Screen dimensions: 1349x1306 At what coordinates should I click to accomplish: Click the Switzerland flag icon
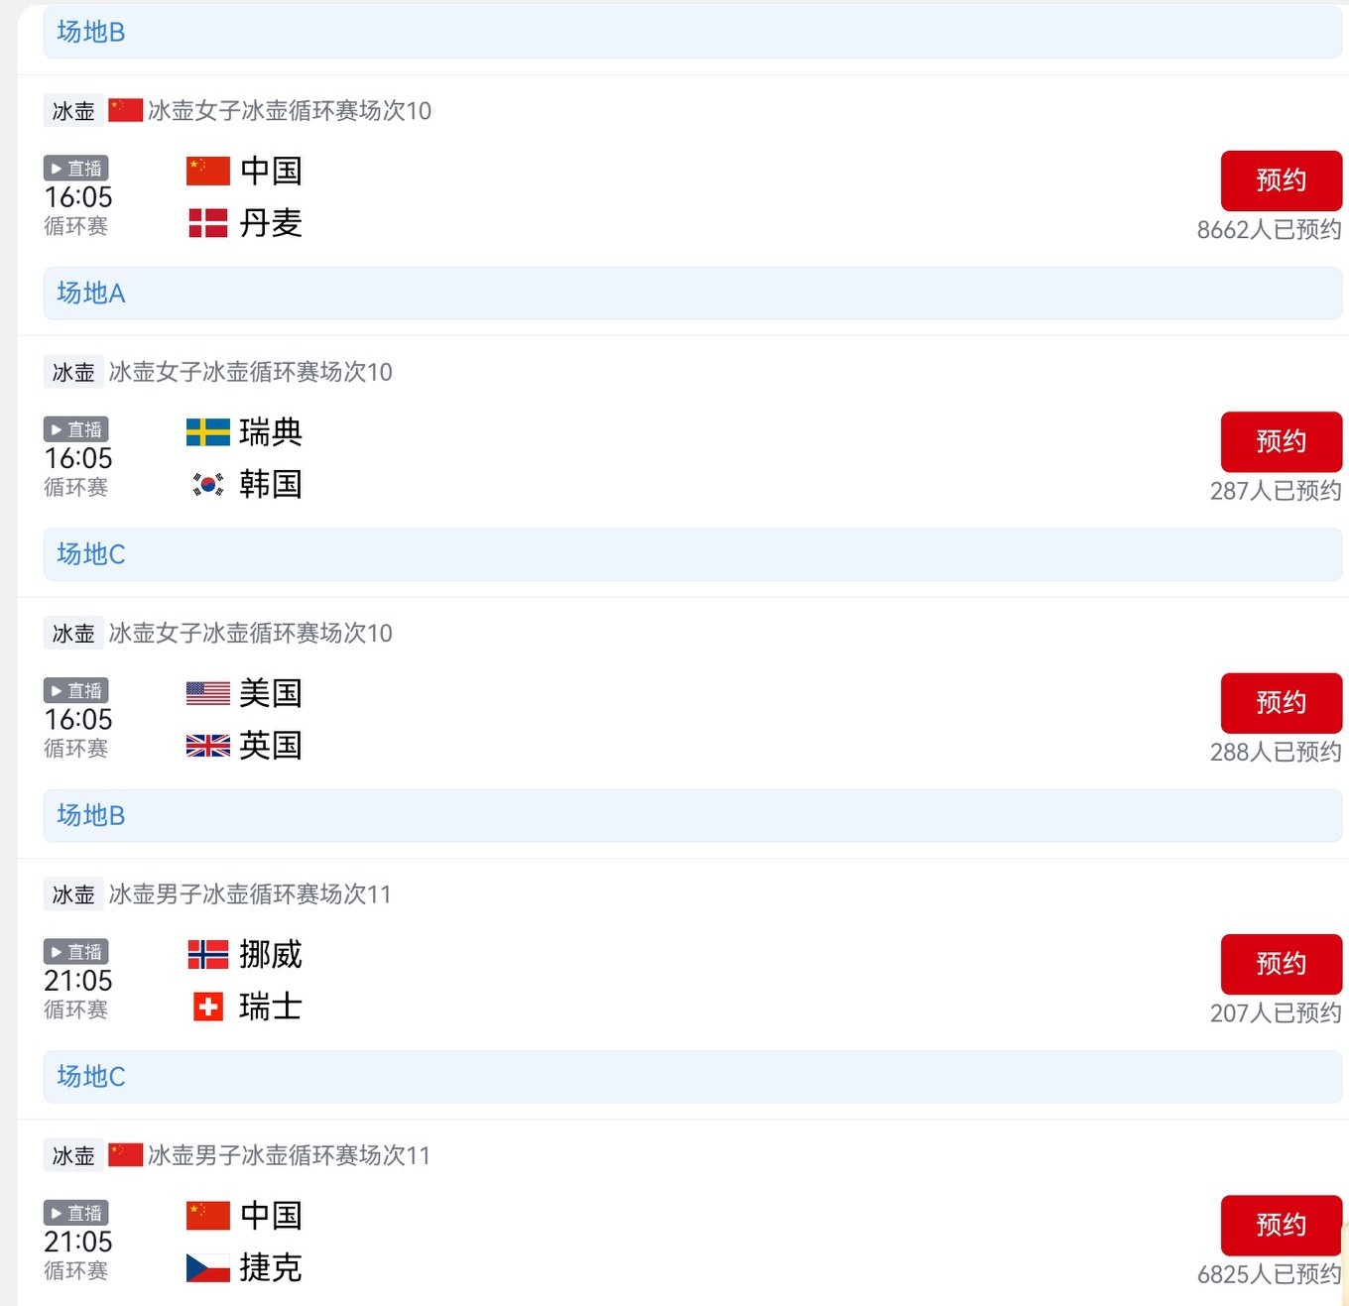(208, 1007)
